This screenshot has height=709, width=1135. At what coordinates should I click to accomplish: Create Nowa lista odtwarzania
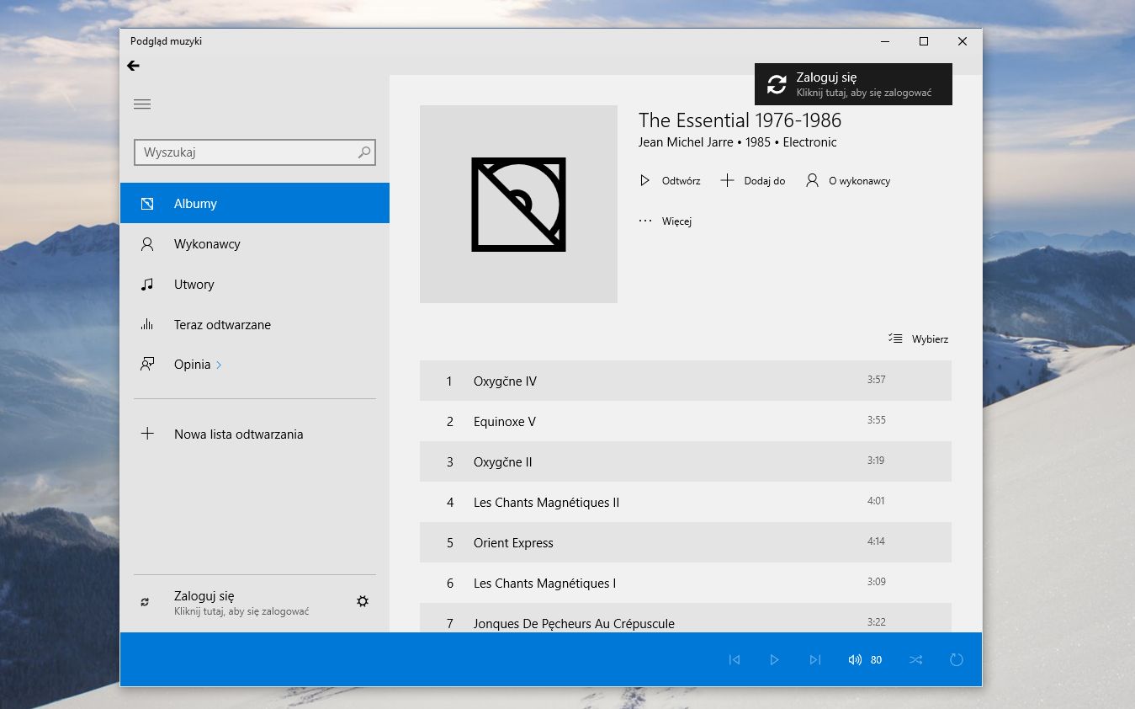click(x=255, y=434)
